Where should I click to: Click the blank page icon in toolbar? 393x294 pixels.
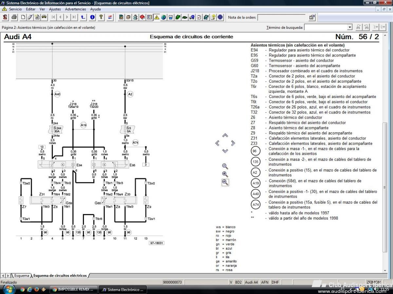tap(23, 17)
